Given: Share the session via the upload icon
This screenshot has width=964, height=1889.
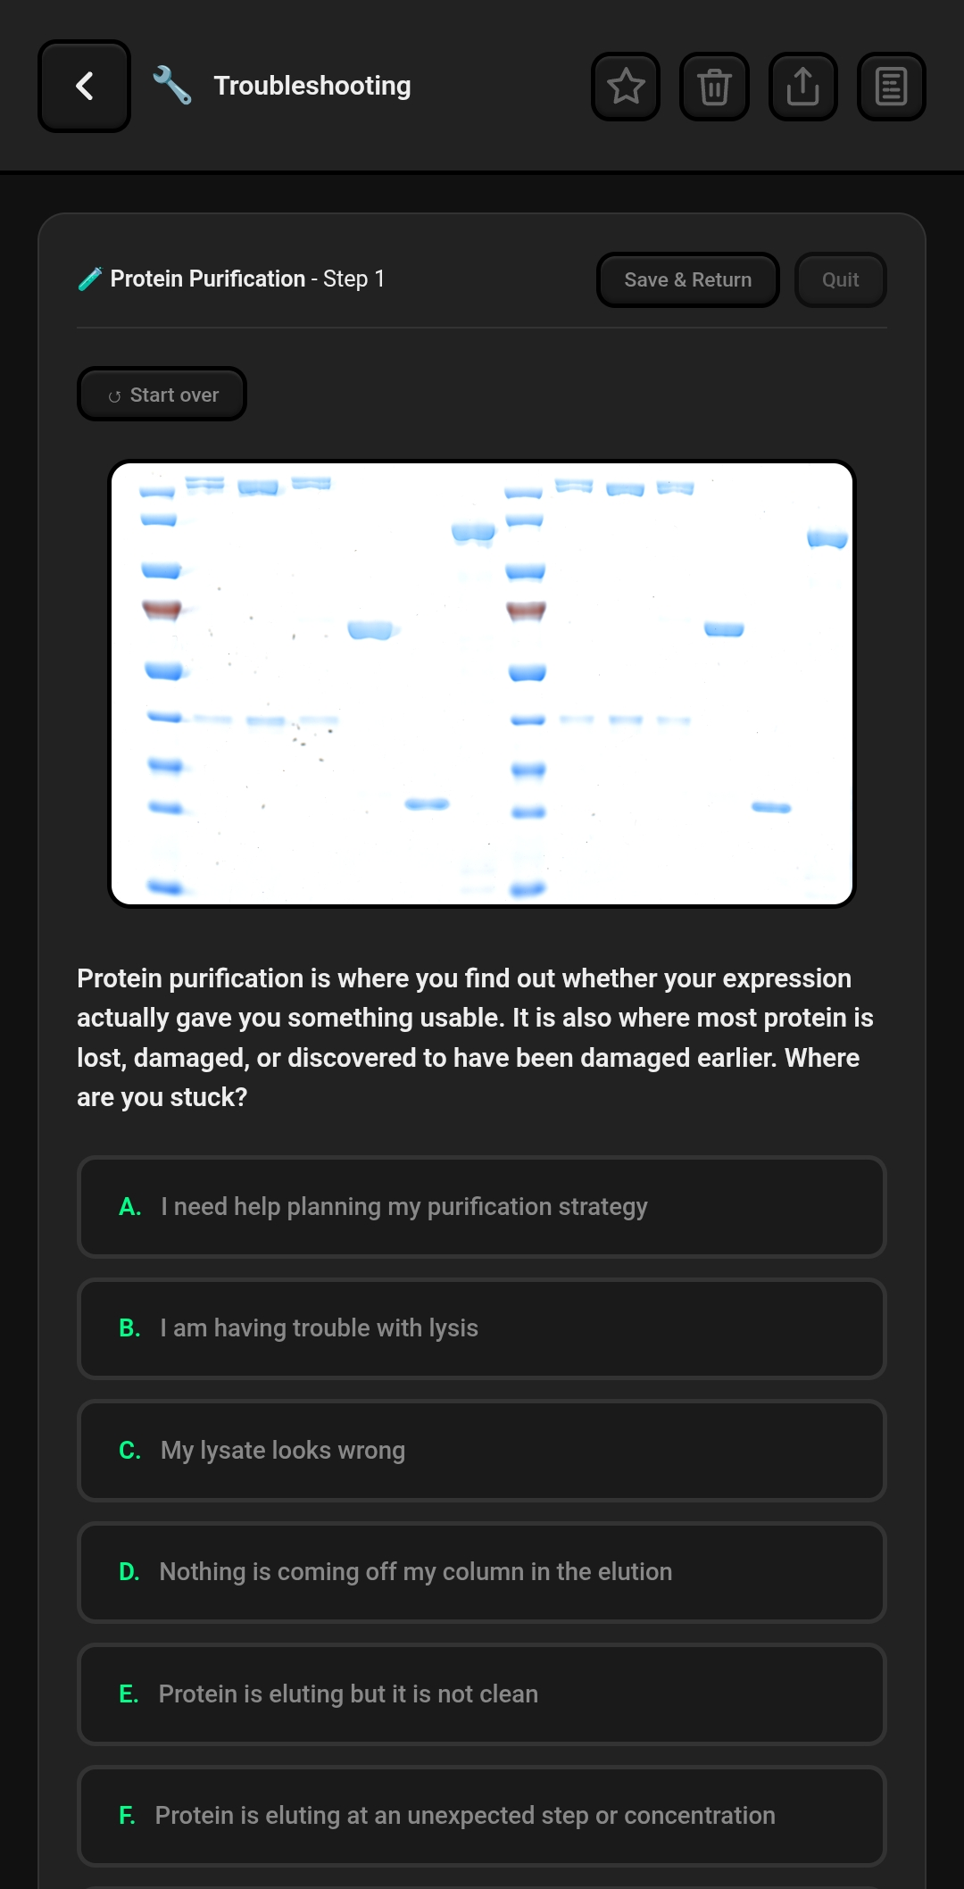Looking at the screenshot, I should [802, 86].
